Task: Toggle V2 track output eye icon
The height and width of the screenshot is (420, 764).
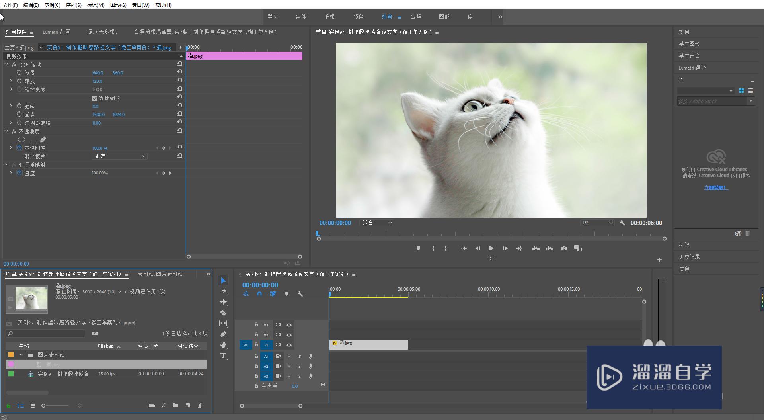Action: pyautogui.click(x=289, y=335)
